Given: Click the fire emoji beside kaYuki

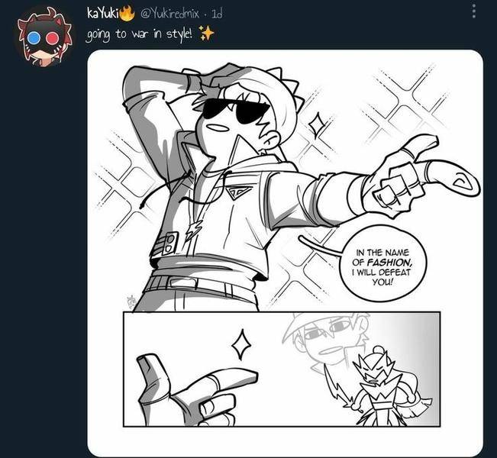Looking at the screenshot, I should pos(127,13).
